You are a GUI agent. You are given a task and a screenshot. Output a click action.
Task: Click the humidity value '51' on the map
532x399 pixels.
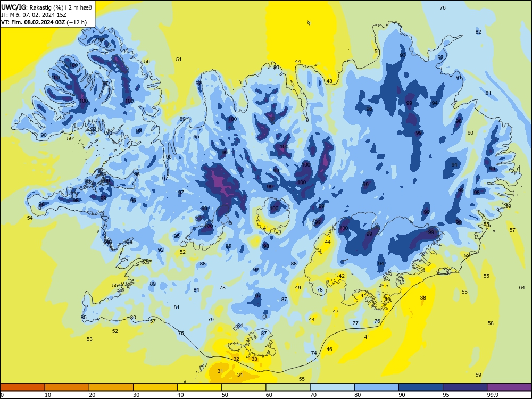pyautogui.click(x=179, y=60)
